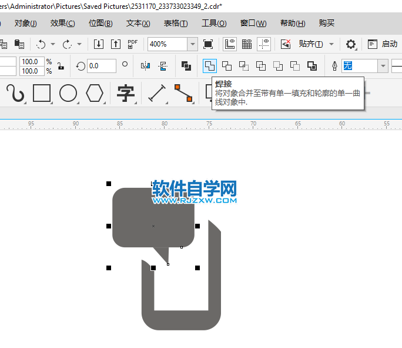Open the 400% zoom level dropdown

click(x=193, y=44)
